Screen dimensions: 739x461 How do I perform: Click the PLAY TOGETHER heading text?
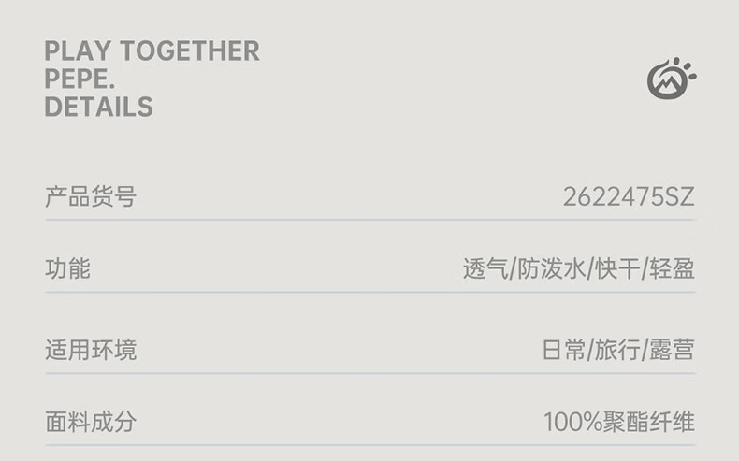pos(152,51)
